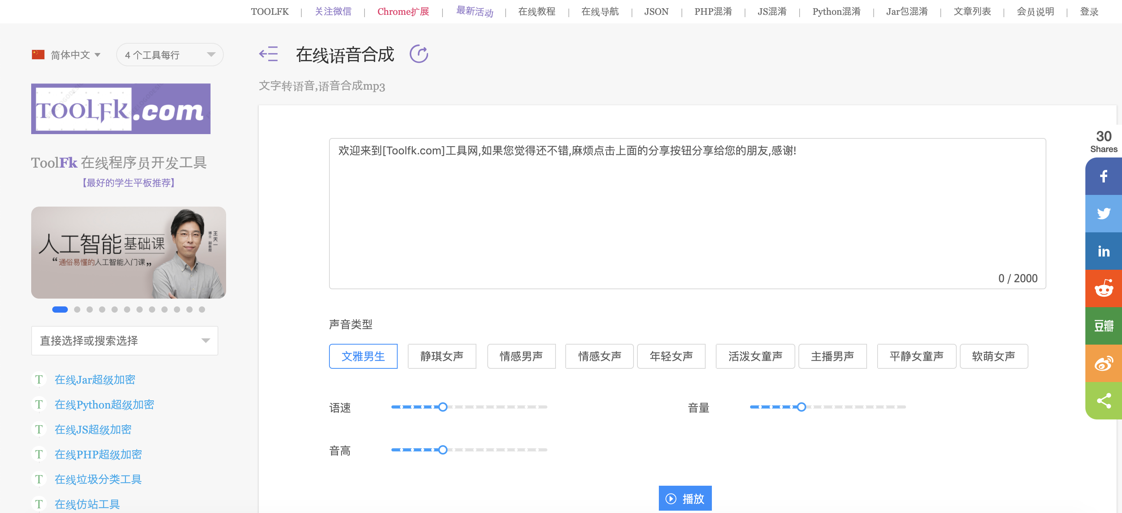Adjust the 音量 volume slider
This screenshot has height=513, width=1122.
click(x=801, y=407)
